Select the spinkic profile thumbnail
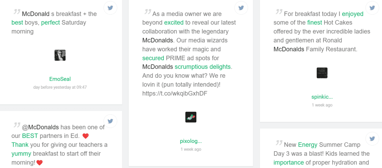382x168 pixels. [322, 73]
